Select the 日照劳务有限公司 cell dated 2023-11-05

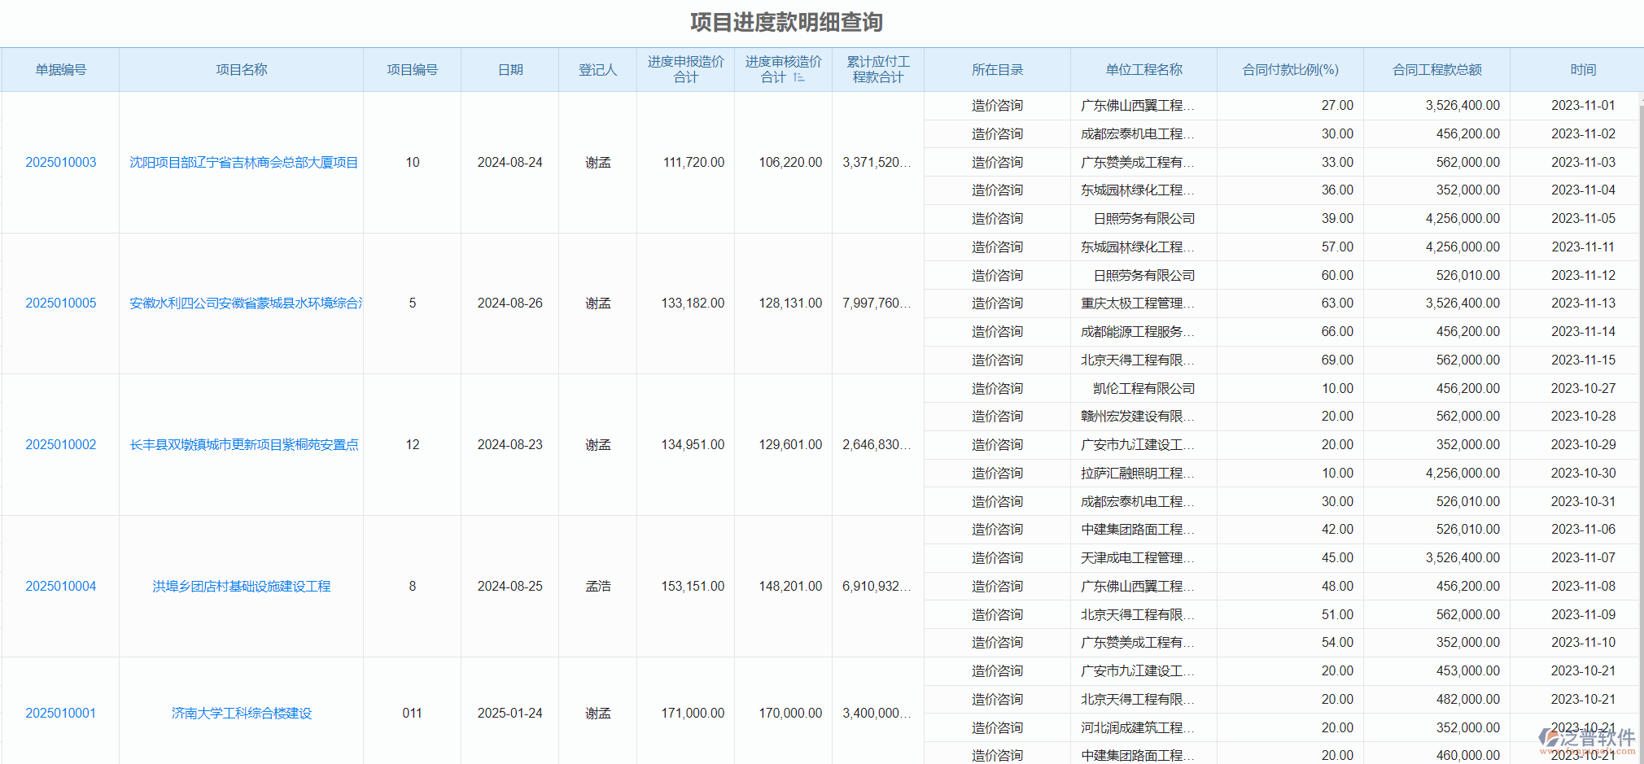pyautogui.click(x=1143, y=219)
